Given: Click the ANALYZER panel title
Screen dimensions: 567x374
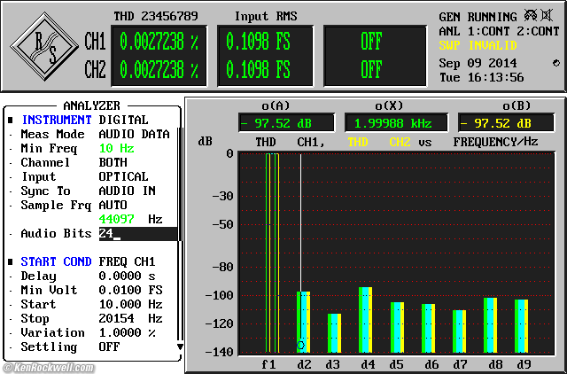Looking at the screenshot, I should point(91,105).
